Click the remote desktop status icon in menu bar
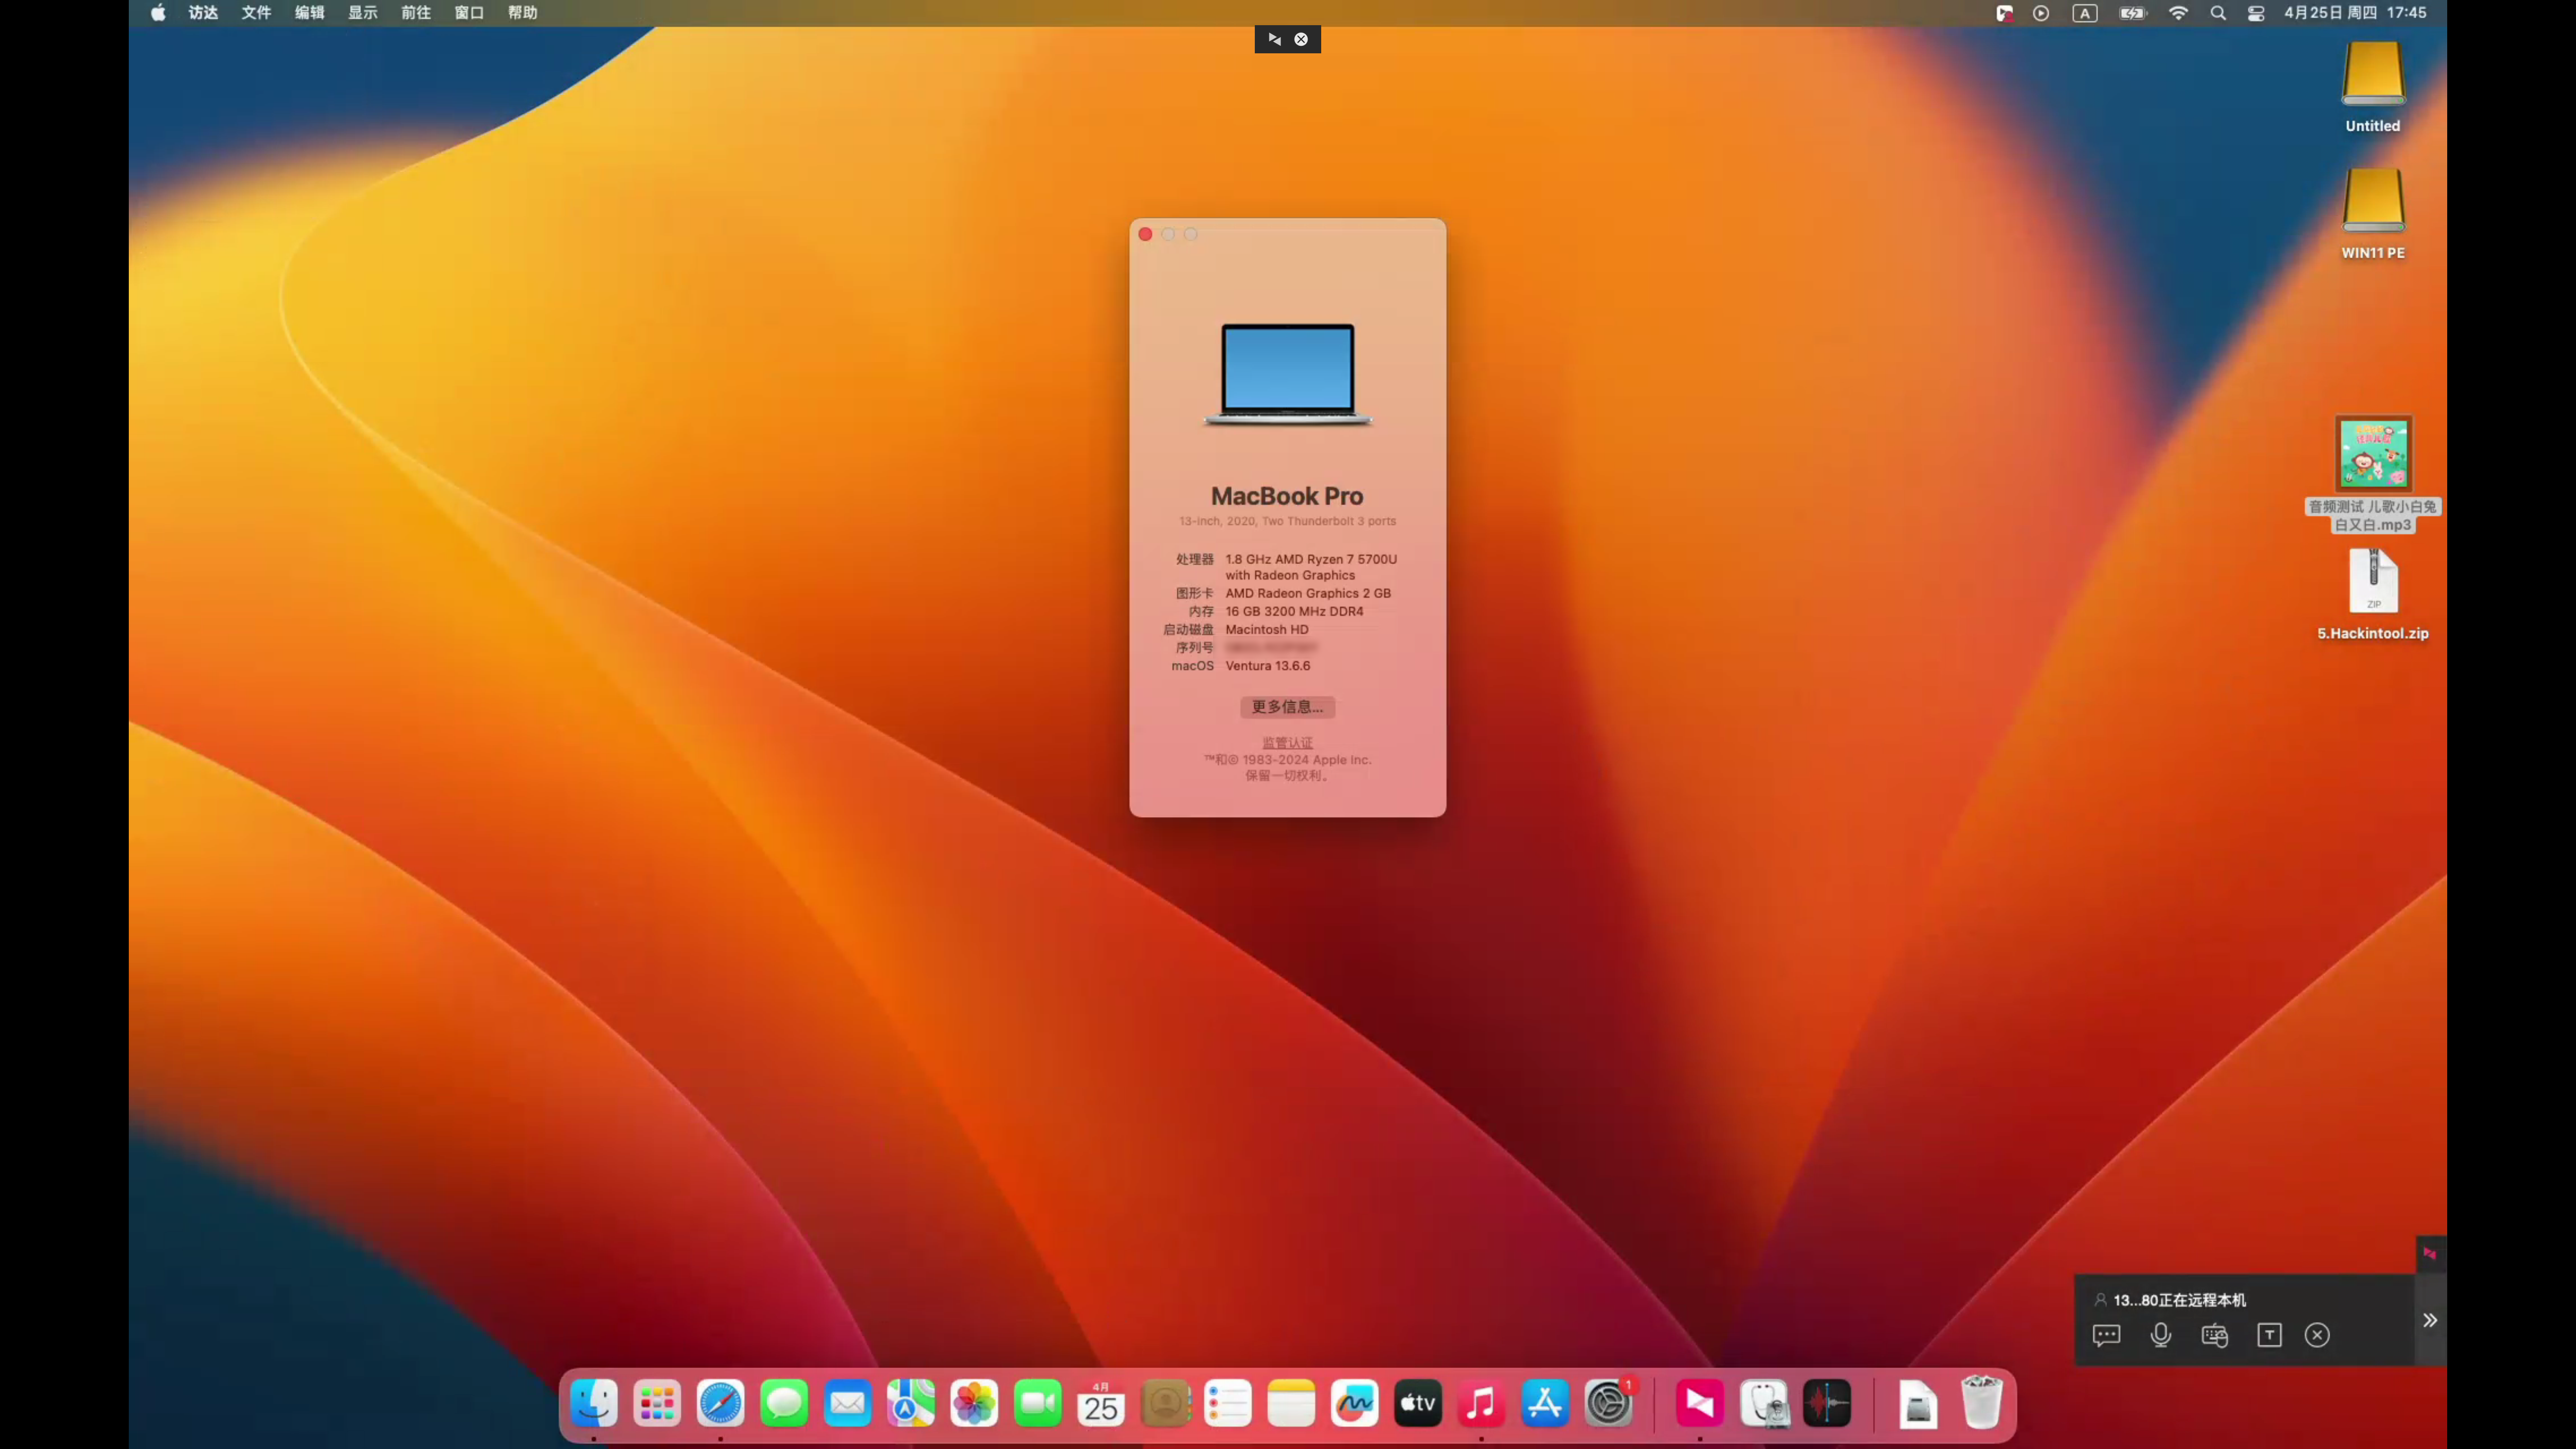This screenshot has height=1449, width=2576. click(x=2004, y=13)
